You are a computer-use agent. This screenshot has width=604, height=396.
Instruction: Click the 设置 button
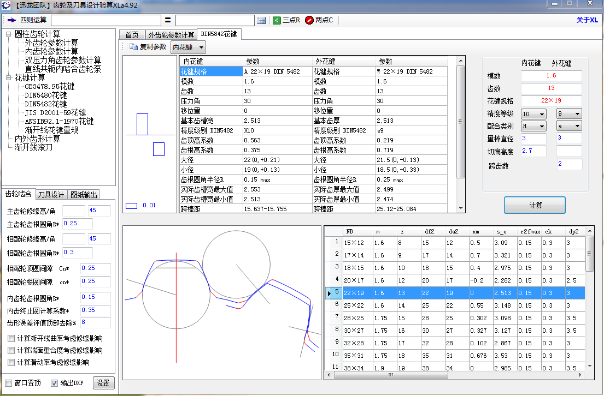click(103, 383)
